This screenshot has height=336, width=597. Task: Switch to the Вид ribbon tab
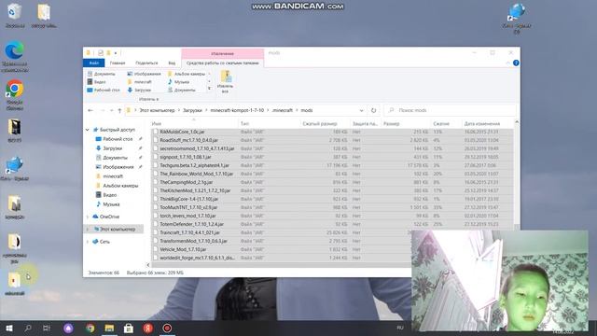click(x=172, y=63)
